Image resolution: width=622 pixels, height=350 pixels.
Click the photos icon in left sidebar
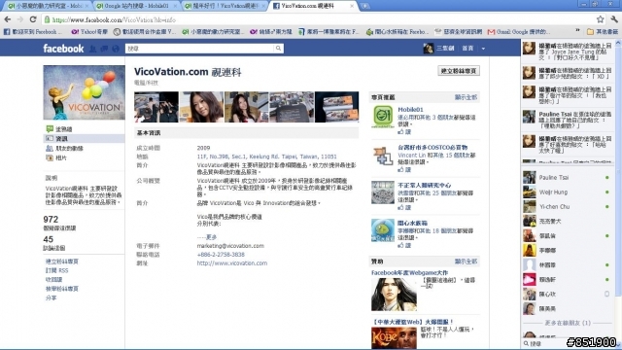(50, 157)
